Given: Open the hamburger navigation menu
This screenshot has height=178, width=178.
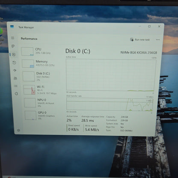Looking at the screenshot, I should 12,38.
